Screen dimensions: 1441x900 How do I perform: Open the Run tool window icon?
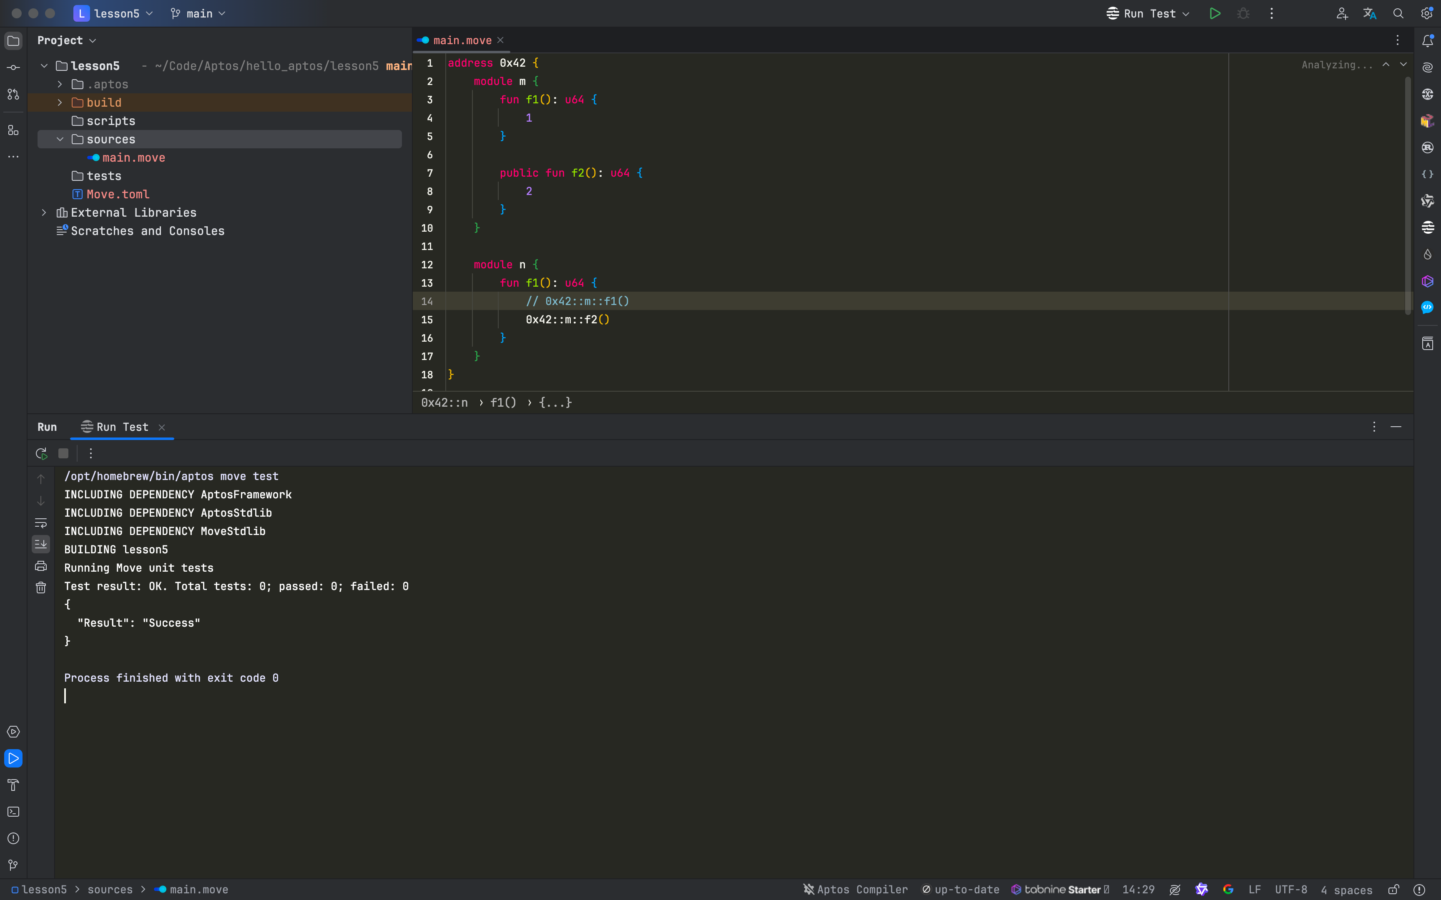pyautogui.click(x=13, y=758)
